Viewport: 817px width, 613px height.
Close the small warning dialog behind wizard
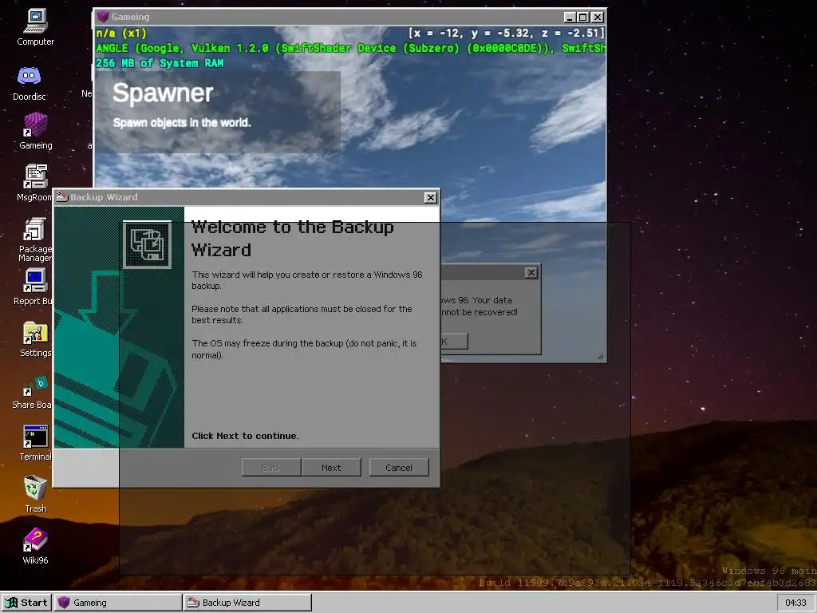click(x=531, y=273)
